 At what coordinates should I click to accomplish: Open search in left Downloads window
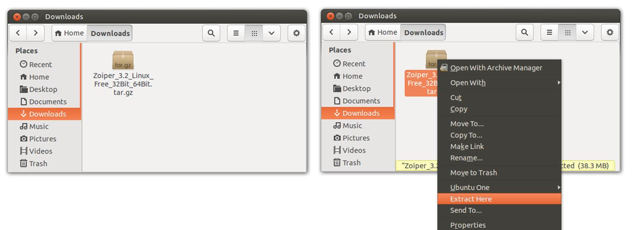pos(211,33)
